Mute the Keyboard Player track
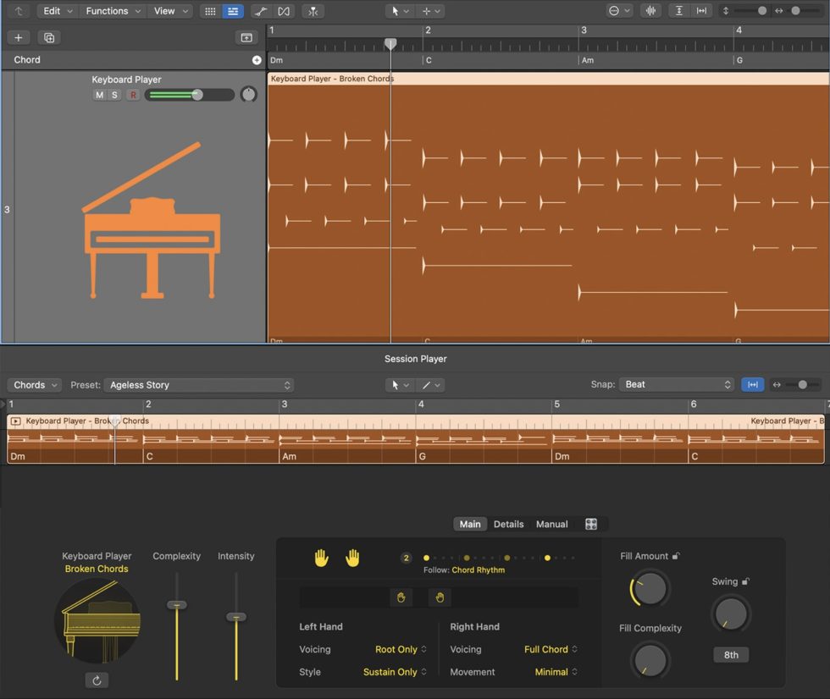Screen dimensions: 830x699 tap(99, 95)
